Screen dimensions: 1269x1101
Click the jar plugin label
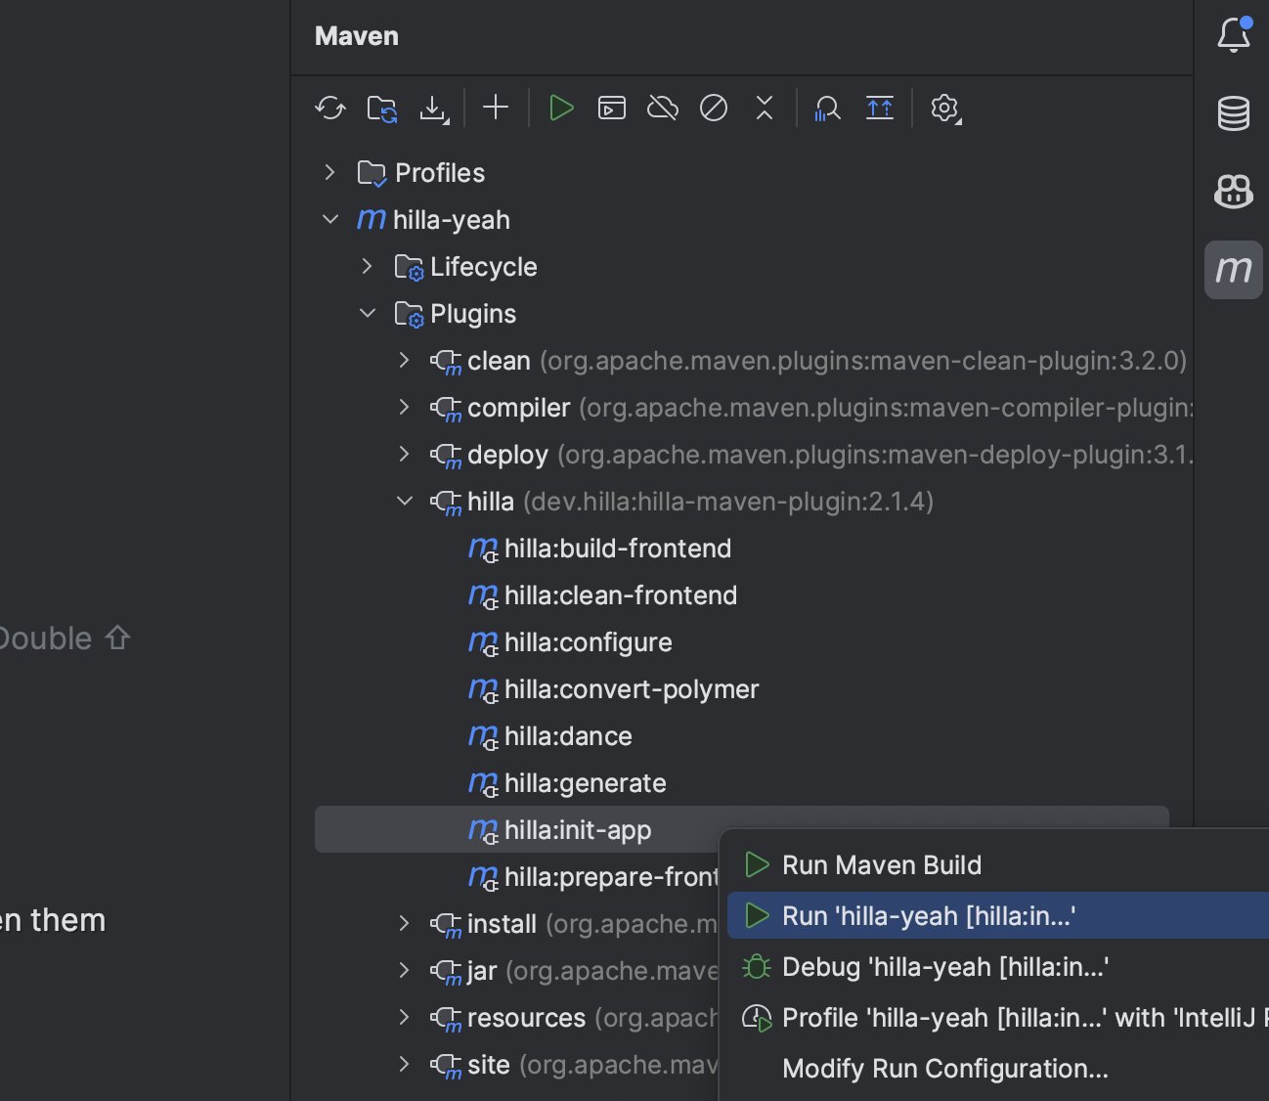click(x=482, y=971)
